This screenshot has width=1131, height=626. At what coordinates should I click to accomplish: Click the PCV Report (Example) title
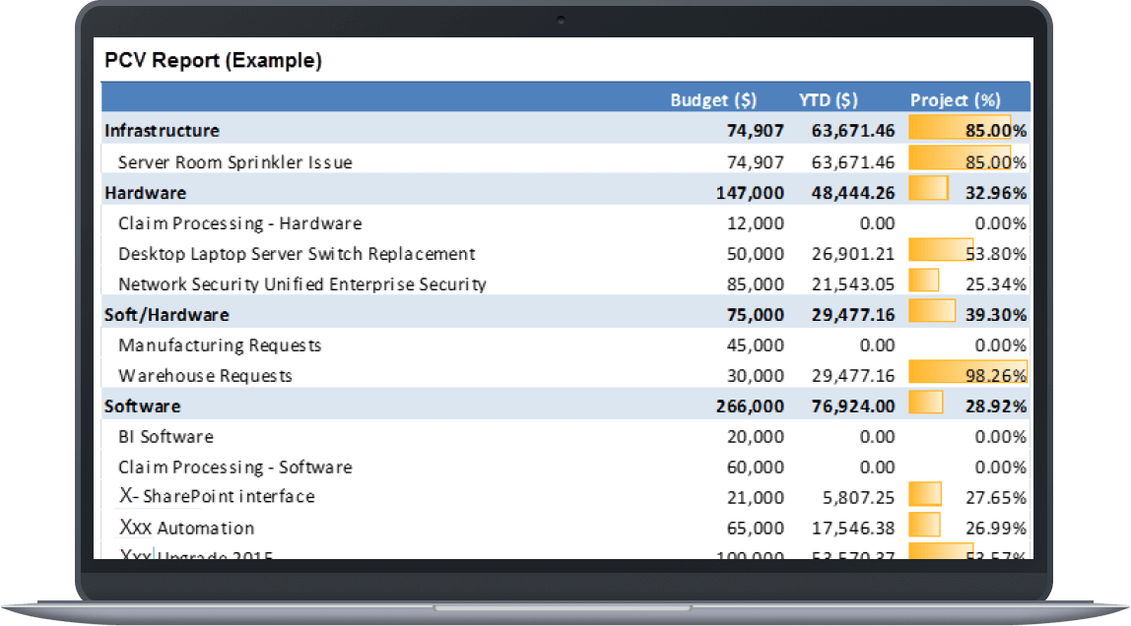pos(213,61)
